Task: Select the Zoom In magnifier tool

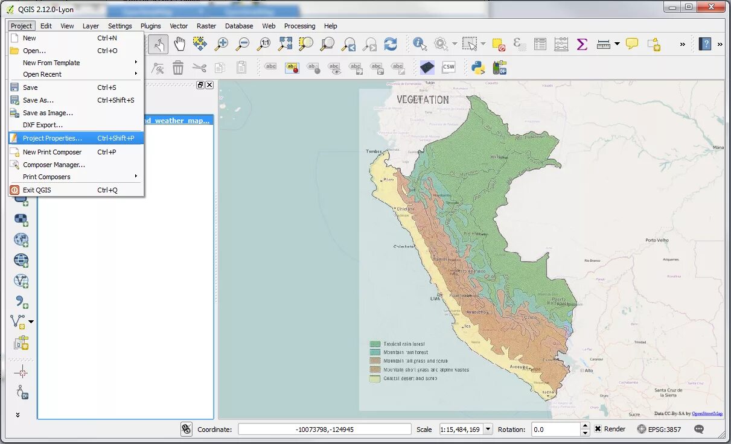Action: 222,43
